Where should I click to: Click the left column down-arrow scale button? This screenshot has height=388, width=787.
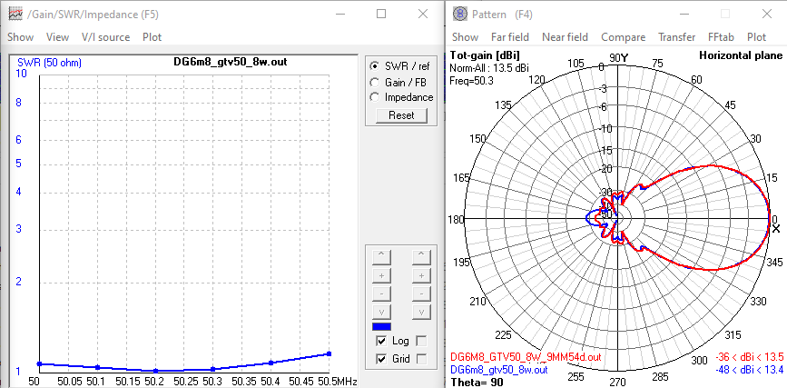(x=381, y=312)
